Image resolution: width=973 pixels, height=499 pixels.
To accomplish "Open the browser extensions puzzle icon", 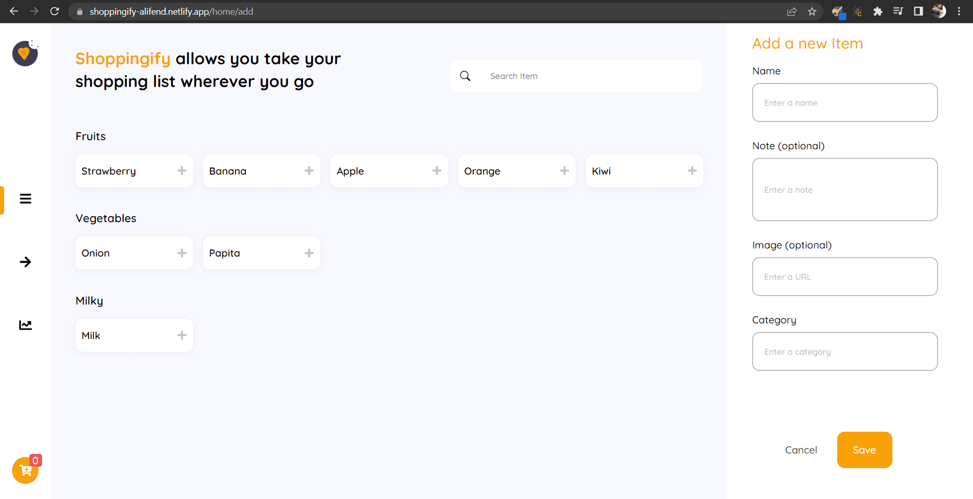I will [878, 11].
